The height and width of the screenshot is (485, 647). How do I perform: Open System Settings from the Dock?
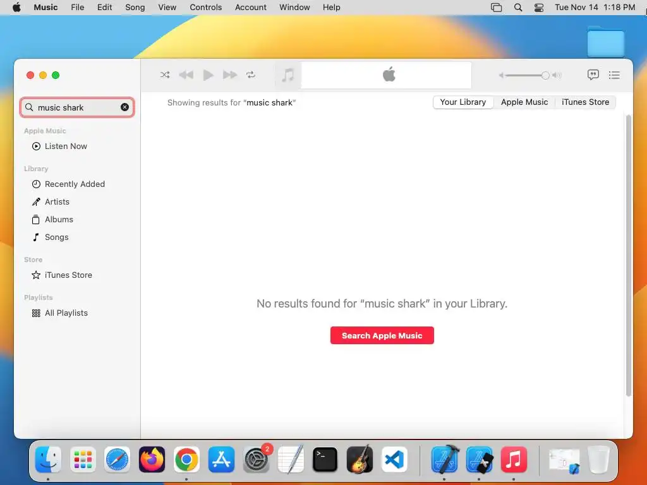(257, 460)
